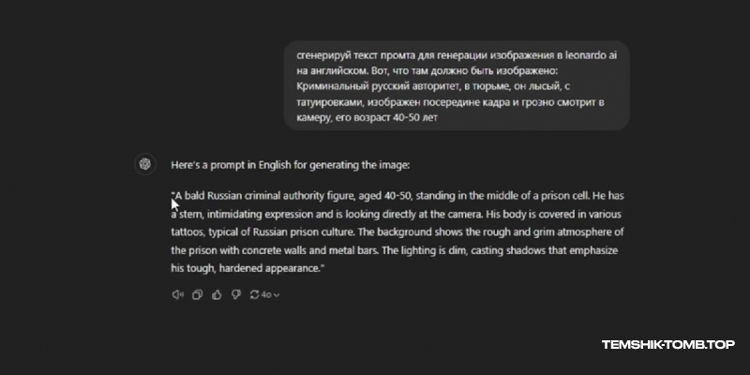Regenerate the response using the circular arrows icon
This screenshot has width=750, height=375.
(254, 294)
